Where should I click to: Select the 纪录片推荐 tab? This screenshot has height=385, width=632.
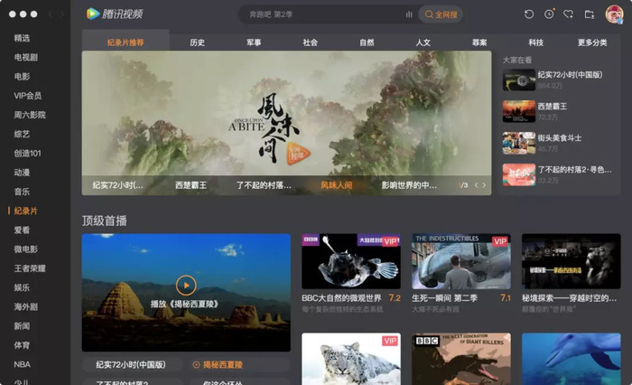[x=125, y=42]
